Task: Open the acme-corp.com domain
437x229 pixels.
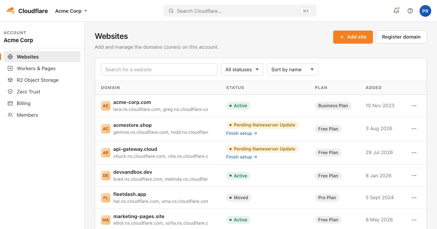Action: point(132,103)
